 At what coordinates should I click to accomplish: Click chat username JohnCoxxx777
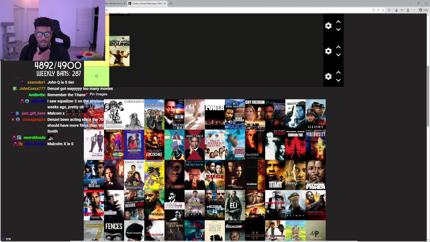[32, 88]
